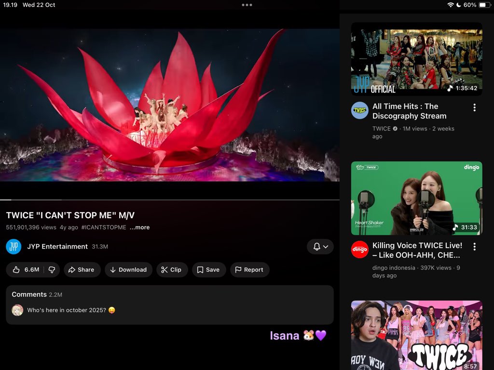Tap the commenter avatar in Comments preview
The height and width of the screenshot is (370, 494).
[17, 310]
